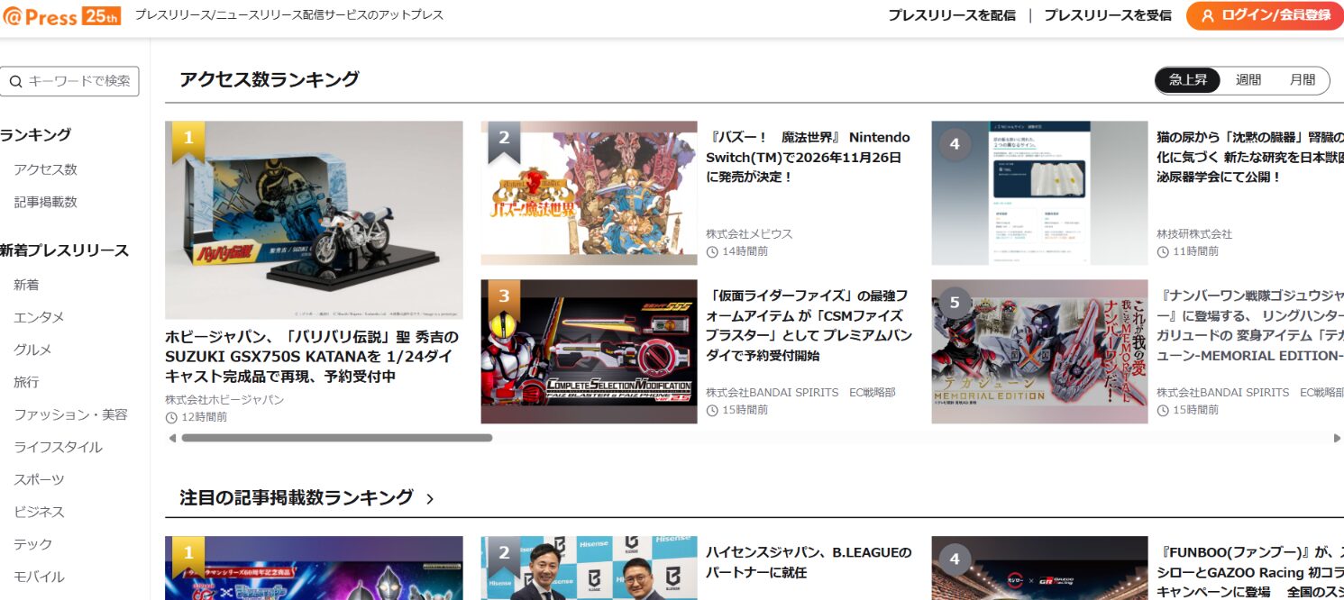Open 「仮面ライダーファイズ」CSMファイズブラスター headline

click(809, 325)
